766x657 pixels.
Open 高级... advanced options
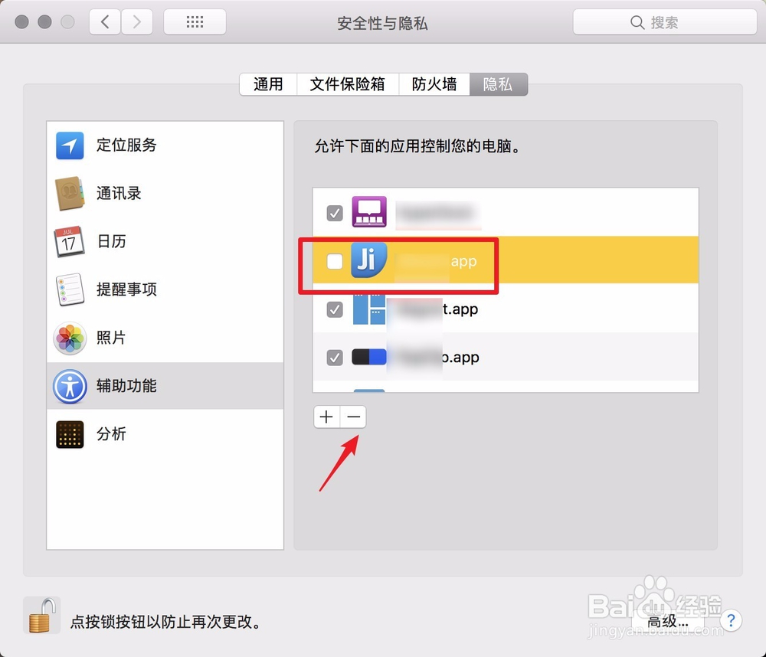tap(669, 622)
